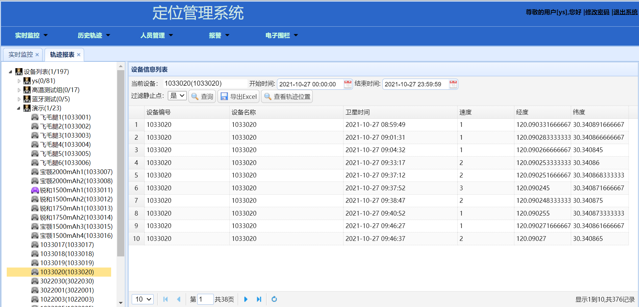Open the 历史轨迹 menu
The height and width of the screenshot is (307, 639).
point(94,35)
